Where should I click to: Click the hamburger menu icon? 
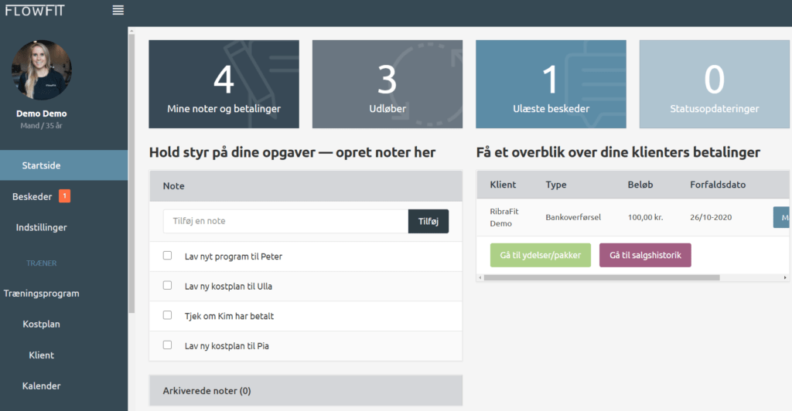[118, 10]
